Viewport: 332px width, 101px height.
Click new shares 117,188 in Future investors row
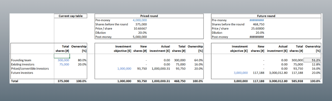[x=258, y=73]
